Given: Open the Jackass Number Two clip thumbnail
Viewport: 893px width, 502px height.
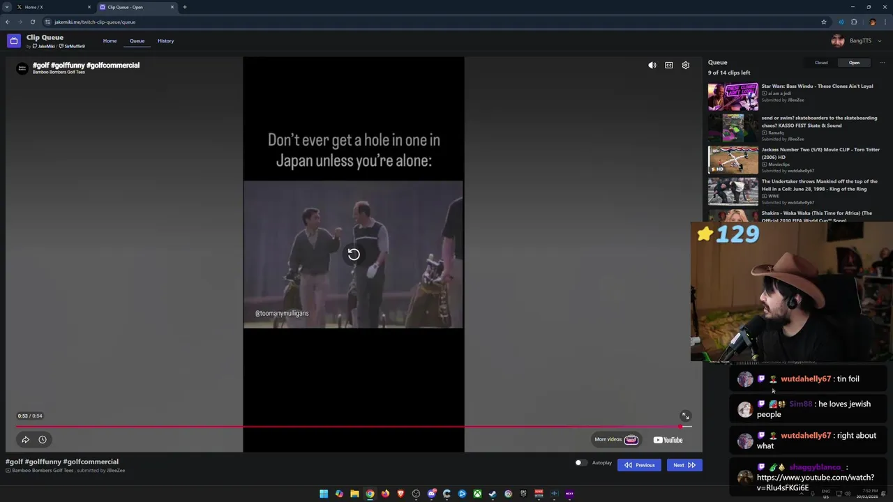Looking at the screenshot, I should (x=733, y=160).
